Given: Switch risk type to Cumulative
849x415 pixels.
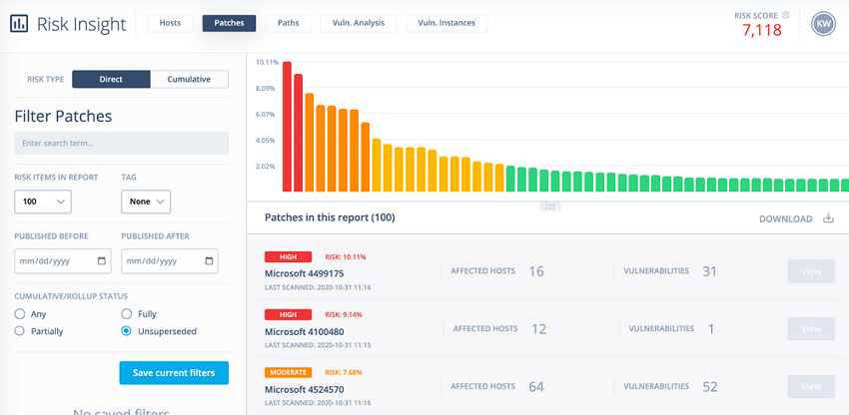Looking at the screenshot, I should 189,79.
